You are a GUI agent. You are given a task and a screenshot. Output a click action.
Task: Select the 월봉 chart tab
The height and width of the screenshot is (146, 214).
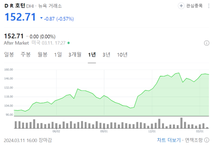pos(42,54)
